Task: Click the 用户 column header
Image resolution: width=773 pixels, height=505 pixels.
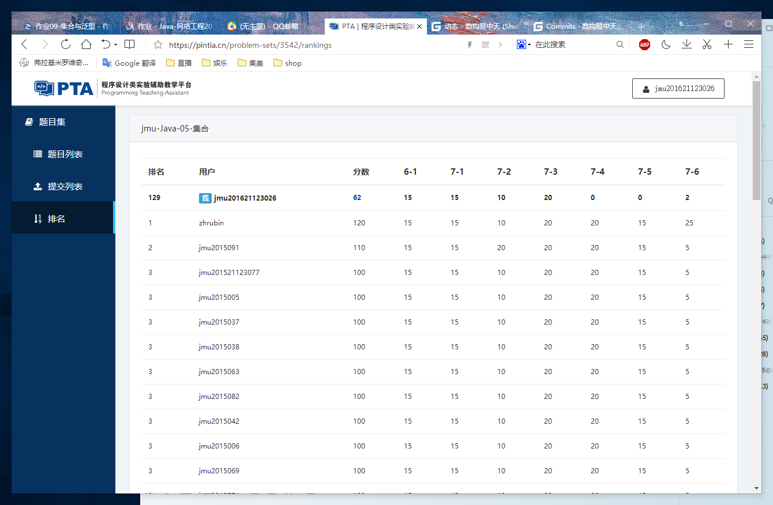Action: pos(207,172)
